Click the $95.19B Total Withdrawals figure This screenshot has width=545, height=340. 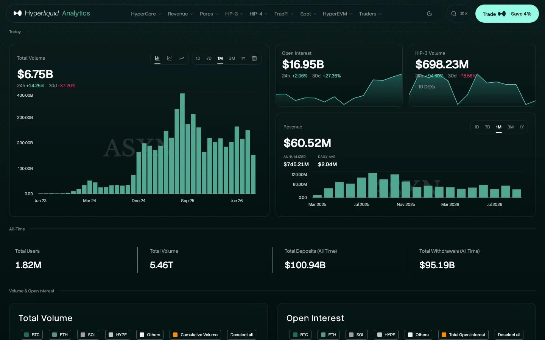pyautogui.click(x=437, y=265)
